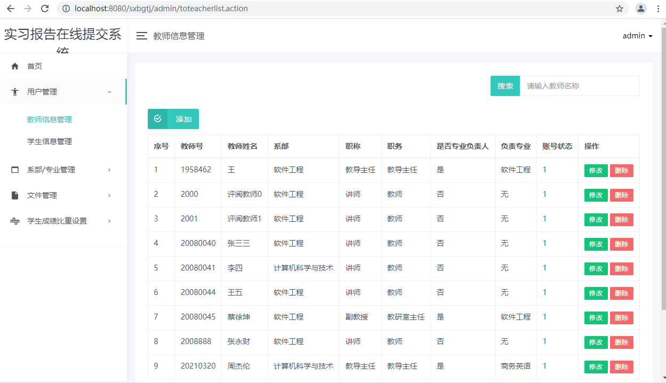Expand the 文件管理 submenu arrow
The height and width of the screenshot is (383, 666).
point(109,195)
